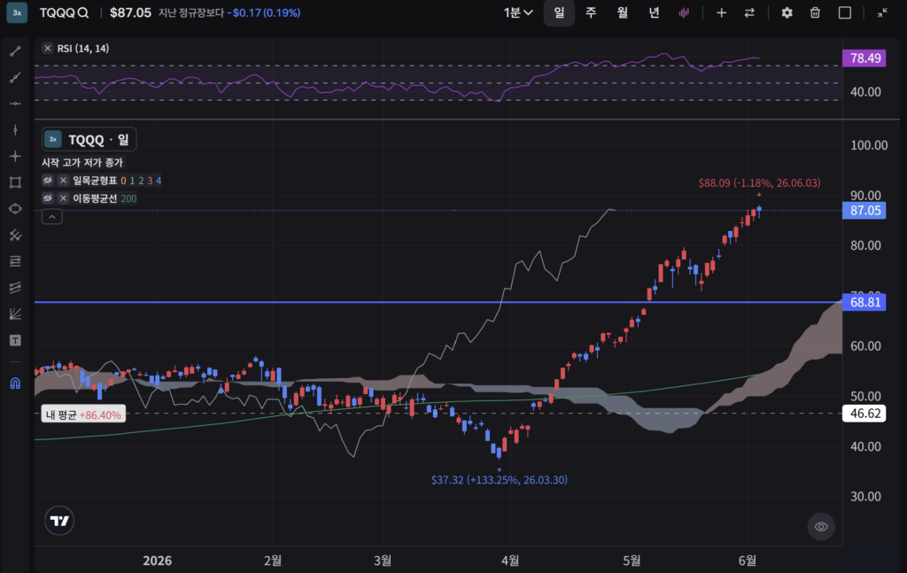Switch to the 년 yearly timeframe

(x=655, y=12)
